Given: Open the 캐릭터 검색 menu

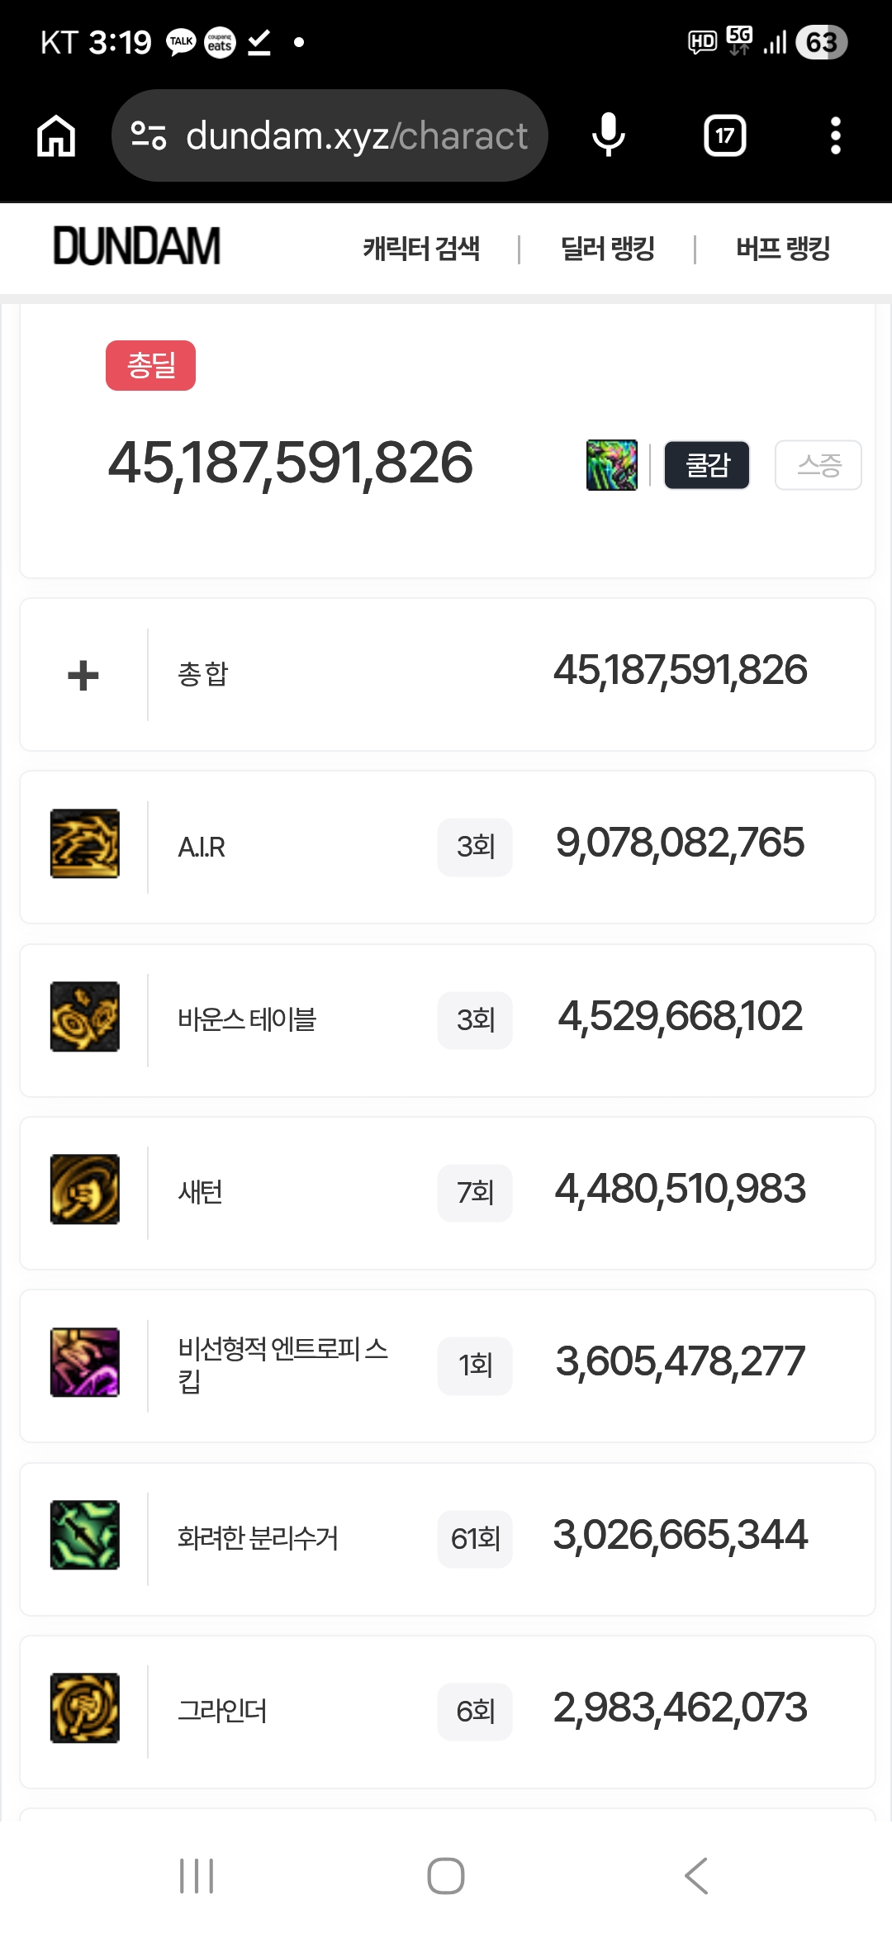Looking at the screenshot, I should [421, 248].
